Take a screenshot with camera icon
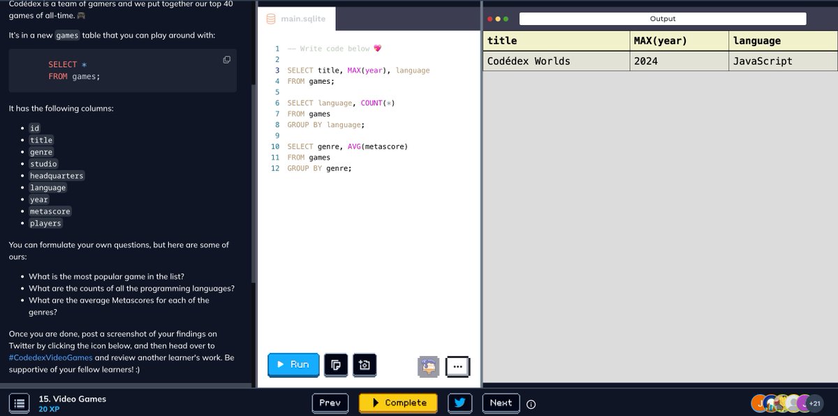The image size is (838, 416). [x=365, y=364]
